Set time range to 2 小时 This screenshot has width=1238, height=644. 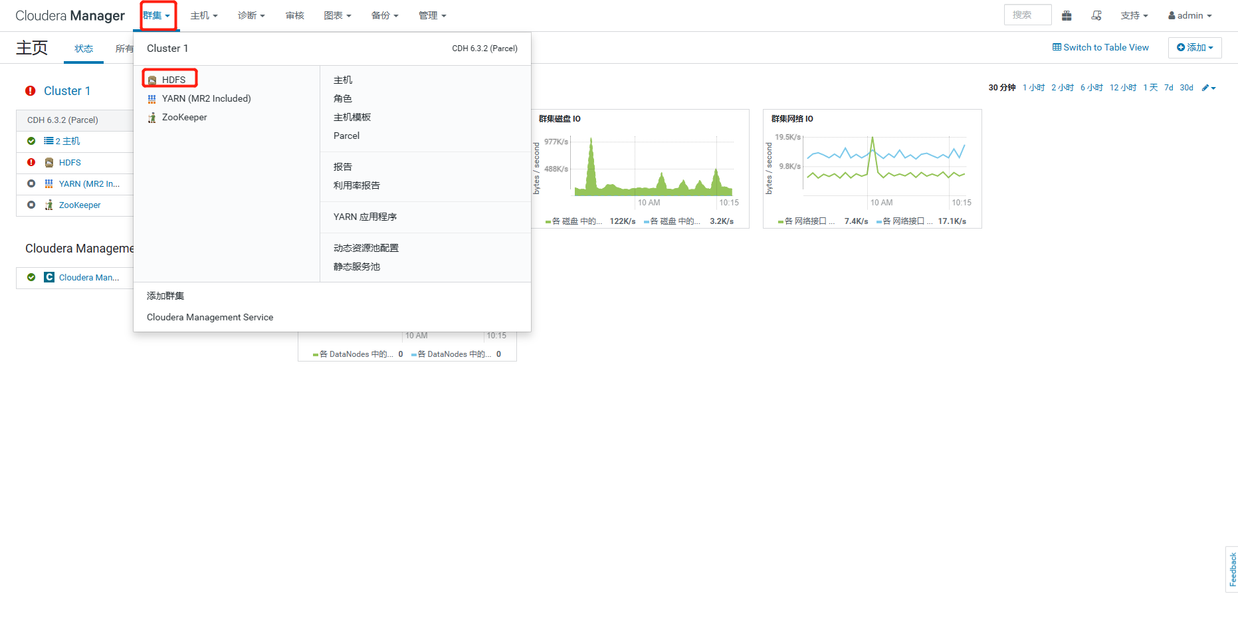point(1063,88)
